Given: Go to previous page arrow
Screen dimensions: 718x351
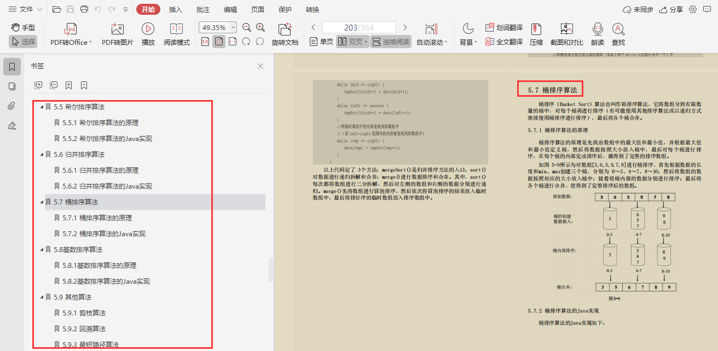Looking at the screenshot, I should 314,27.
